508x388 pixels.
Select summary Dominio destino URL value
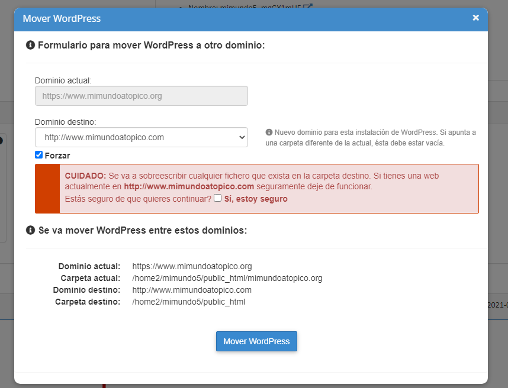192,290
